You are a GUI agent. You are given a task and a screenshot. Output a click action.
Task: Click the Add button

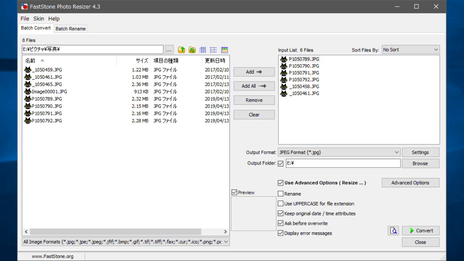click(254, 72)
